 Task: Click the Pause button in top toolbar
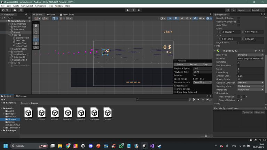tap(133, 10)
